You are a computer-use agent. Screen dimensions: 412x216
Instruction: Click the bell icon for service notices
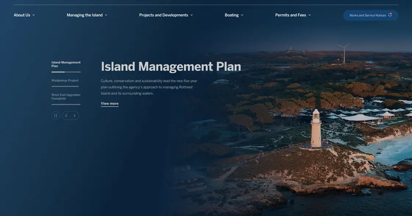click(390, 15)
